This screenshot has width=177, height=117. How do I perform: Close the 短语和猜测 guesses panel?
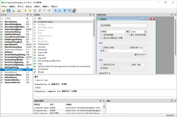pyautogui.click(x=104, y=101)
